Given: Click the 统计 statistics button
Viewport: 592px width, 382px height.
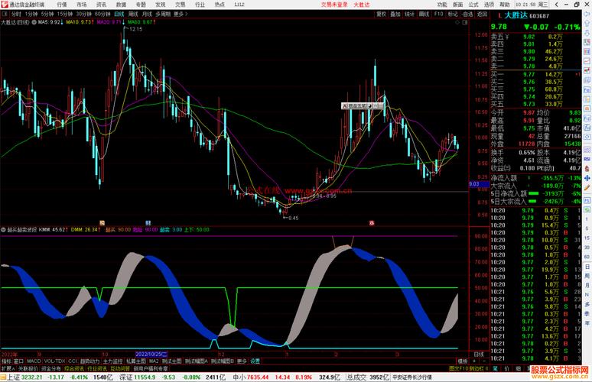Looking at the screenshot, I should tap(410, 14).
